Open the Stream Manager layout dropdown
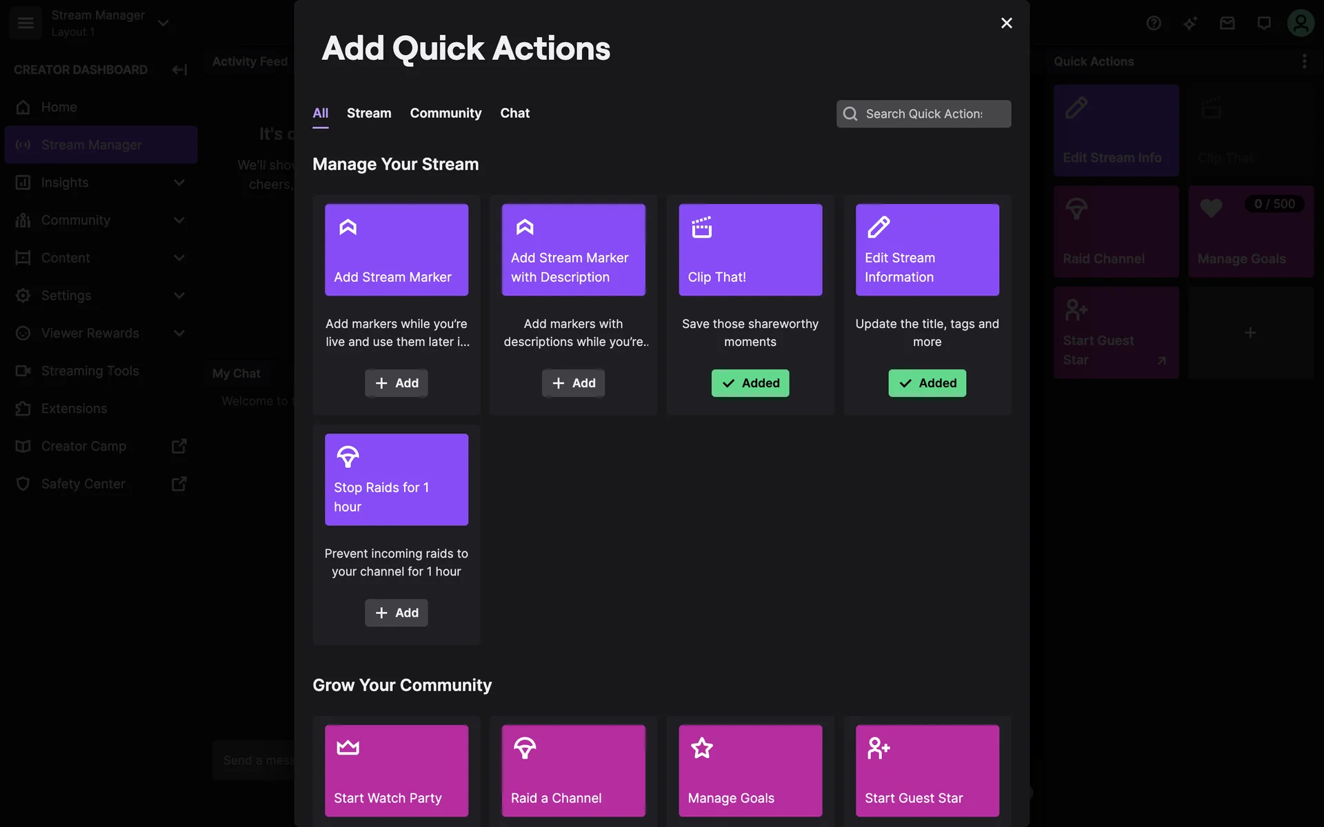Viewport: 1324px width, 827px height. pyautogui.click(x=163, y=23)
